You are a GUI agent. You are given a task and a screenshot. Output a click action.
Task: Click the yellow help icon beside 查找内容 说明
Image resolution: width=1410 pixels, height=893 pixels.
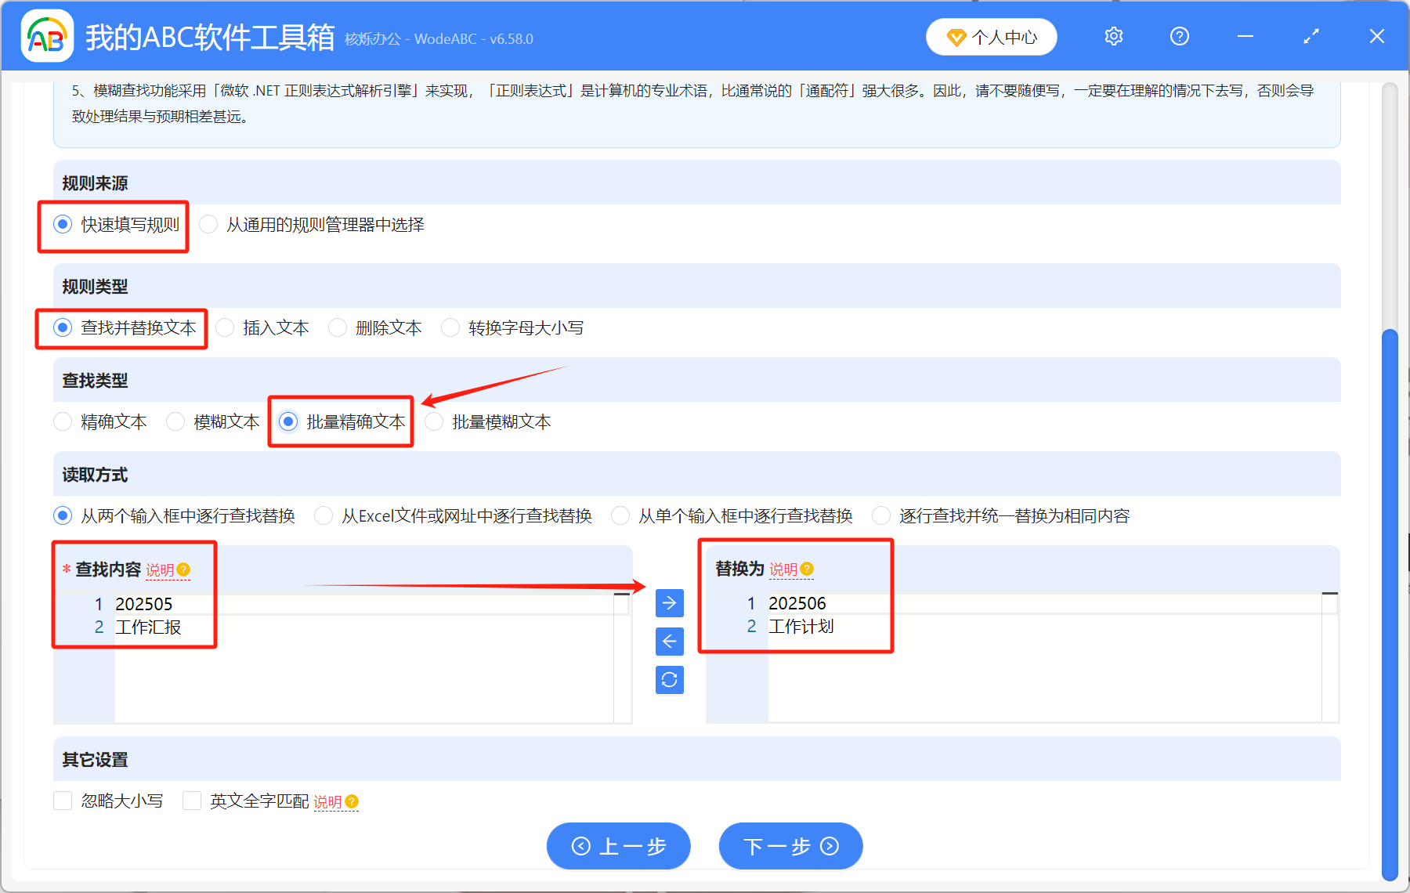[184, 570]
